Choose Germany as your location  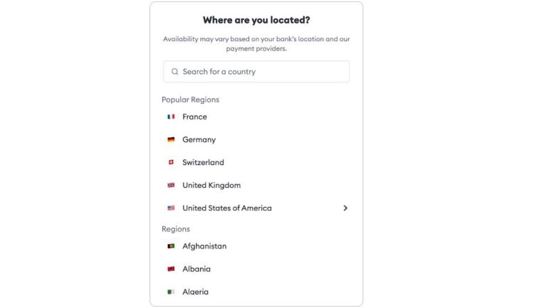[x=199, y=139]
